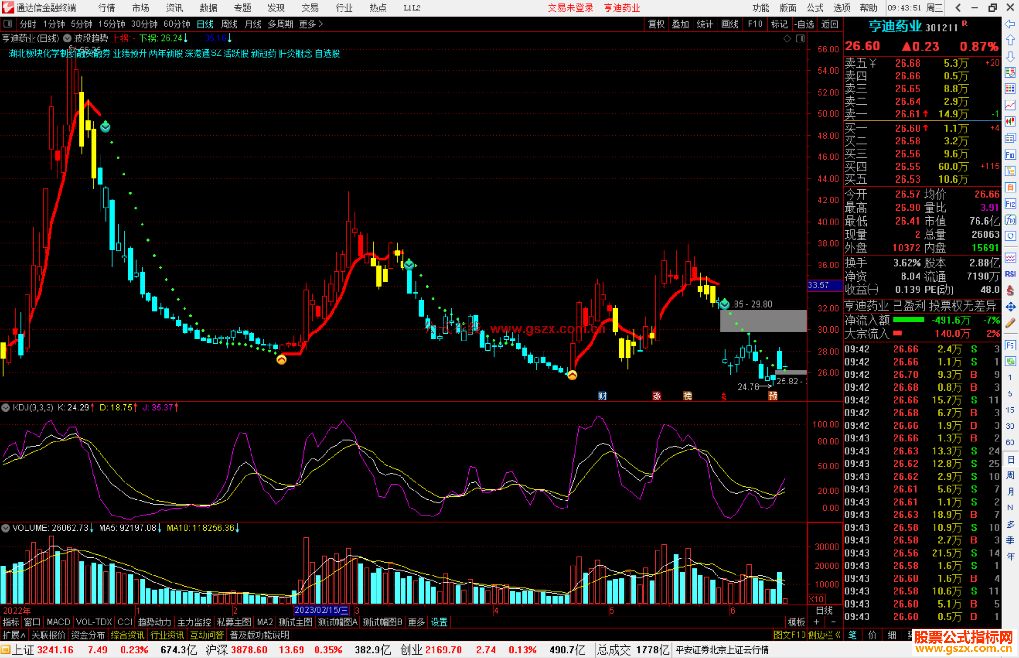
Task: Toggle the VOLUME panel circle button
Action: [6, 528]
